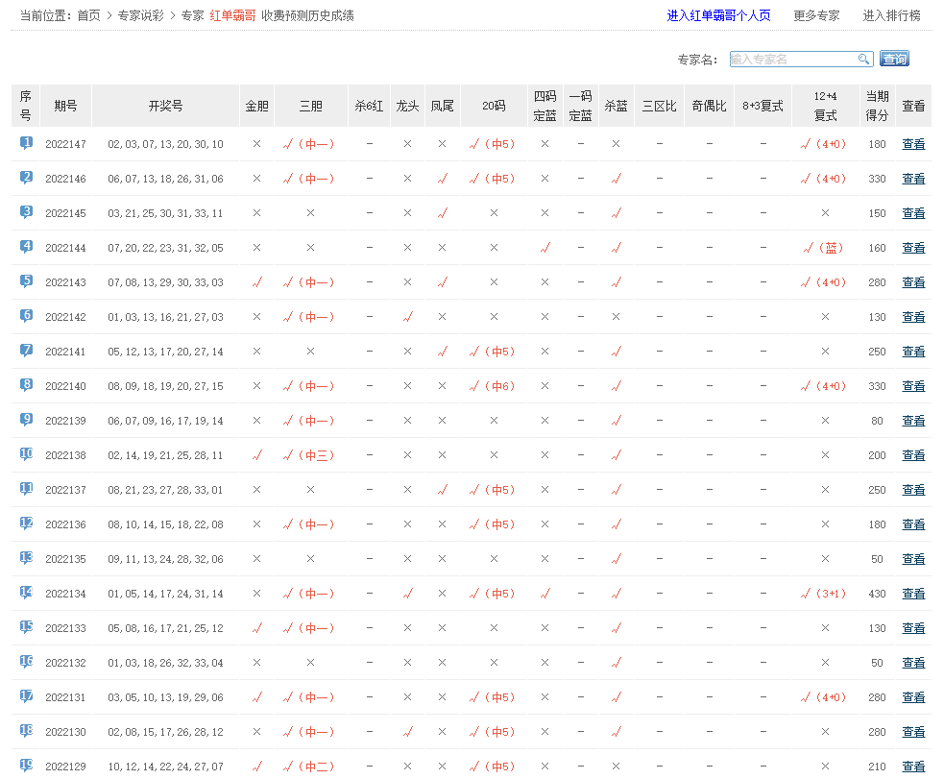Open the 更多专家 link

[816, 16]
